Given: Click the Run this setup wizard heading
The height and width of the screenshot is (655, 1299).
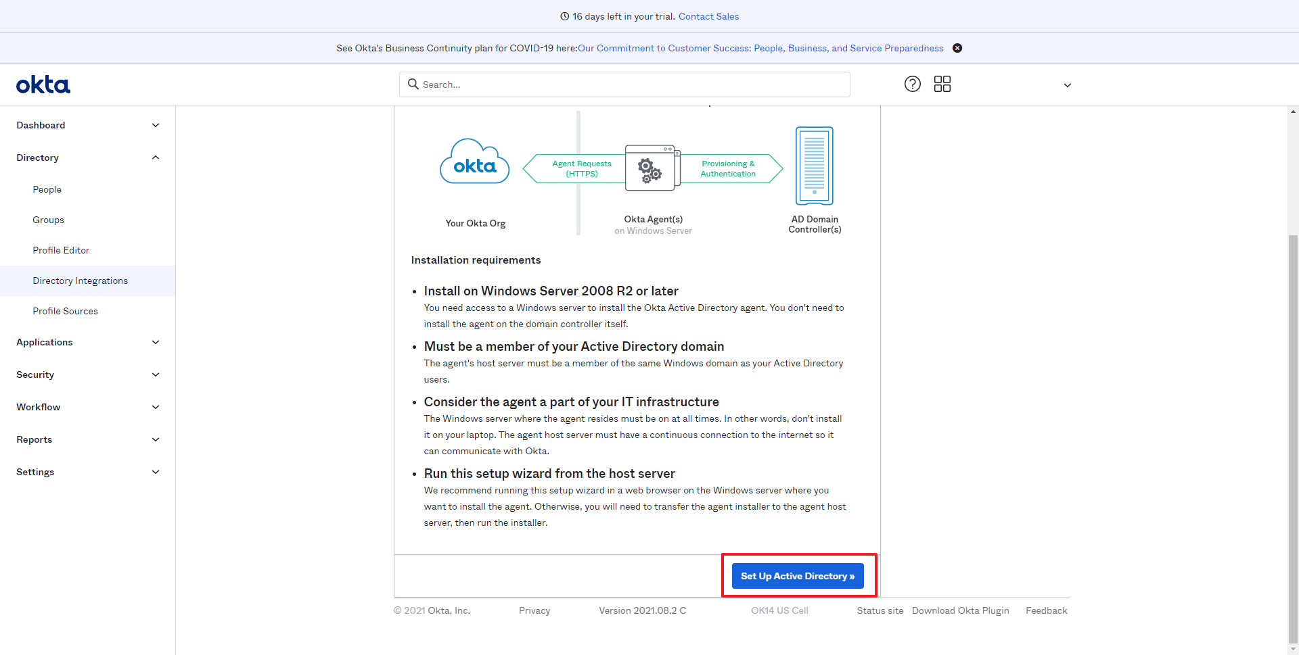Looking at the screenshot, I should pyautogui.click(x=549, y=473).
